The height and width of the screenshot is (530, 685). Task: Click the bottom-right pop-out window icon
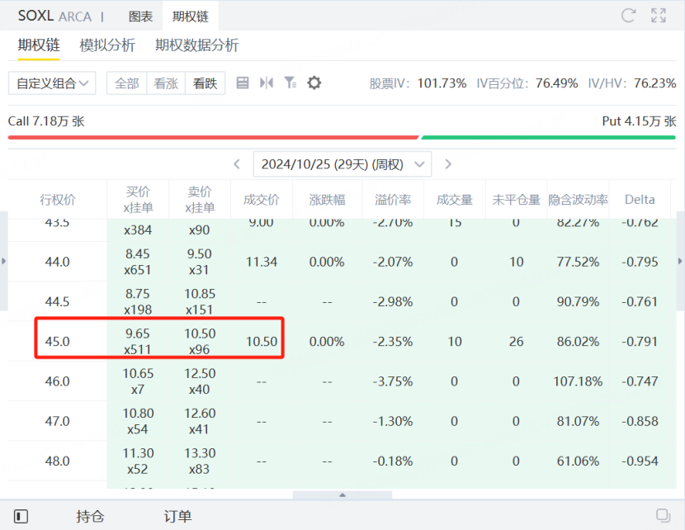pos(663,515)
